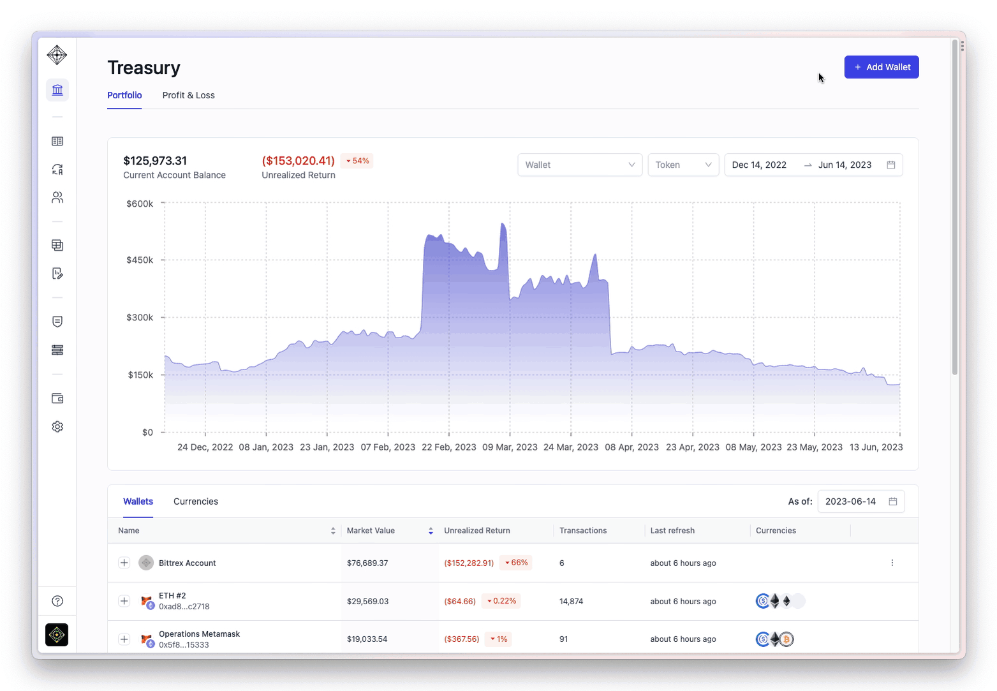Image resolution: width=997 pixels, height=691 pixels.
Task: Click the contacts people icon in sidebar
Action: [x=57, y=198]
